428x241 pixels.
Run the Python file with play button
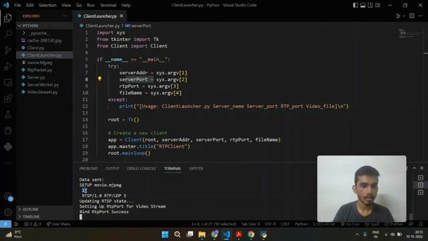399,16
